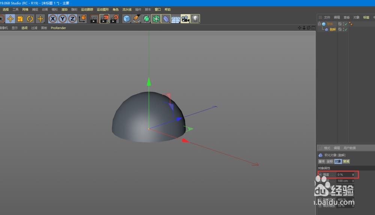Viewport: 375px width, 215px height.
Task: Switch to the 坐标 attribute tab
Action: (x=330, y=162)
